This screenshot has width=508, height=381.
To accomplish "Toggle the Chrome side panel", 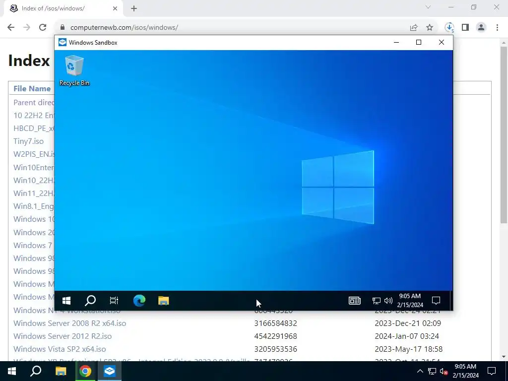I will click(465, 28).
